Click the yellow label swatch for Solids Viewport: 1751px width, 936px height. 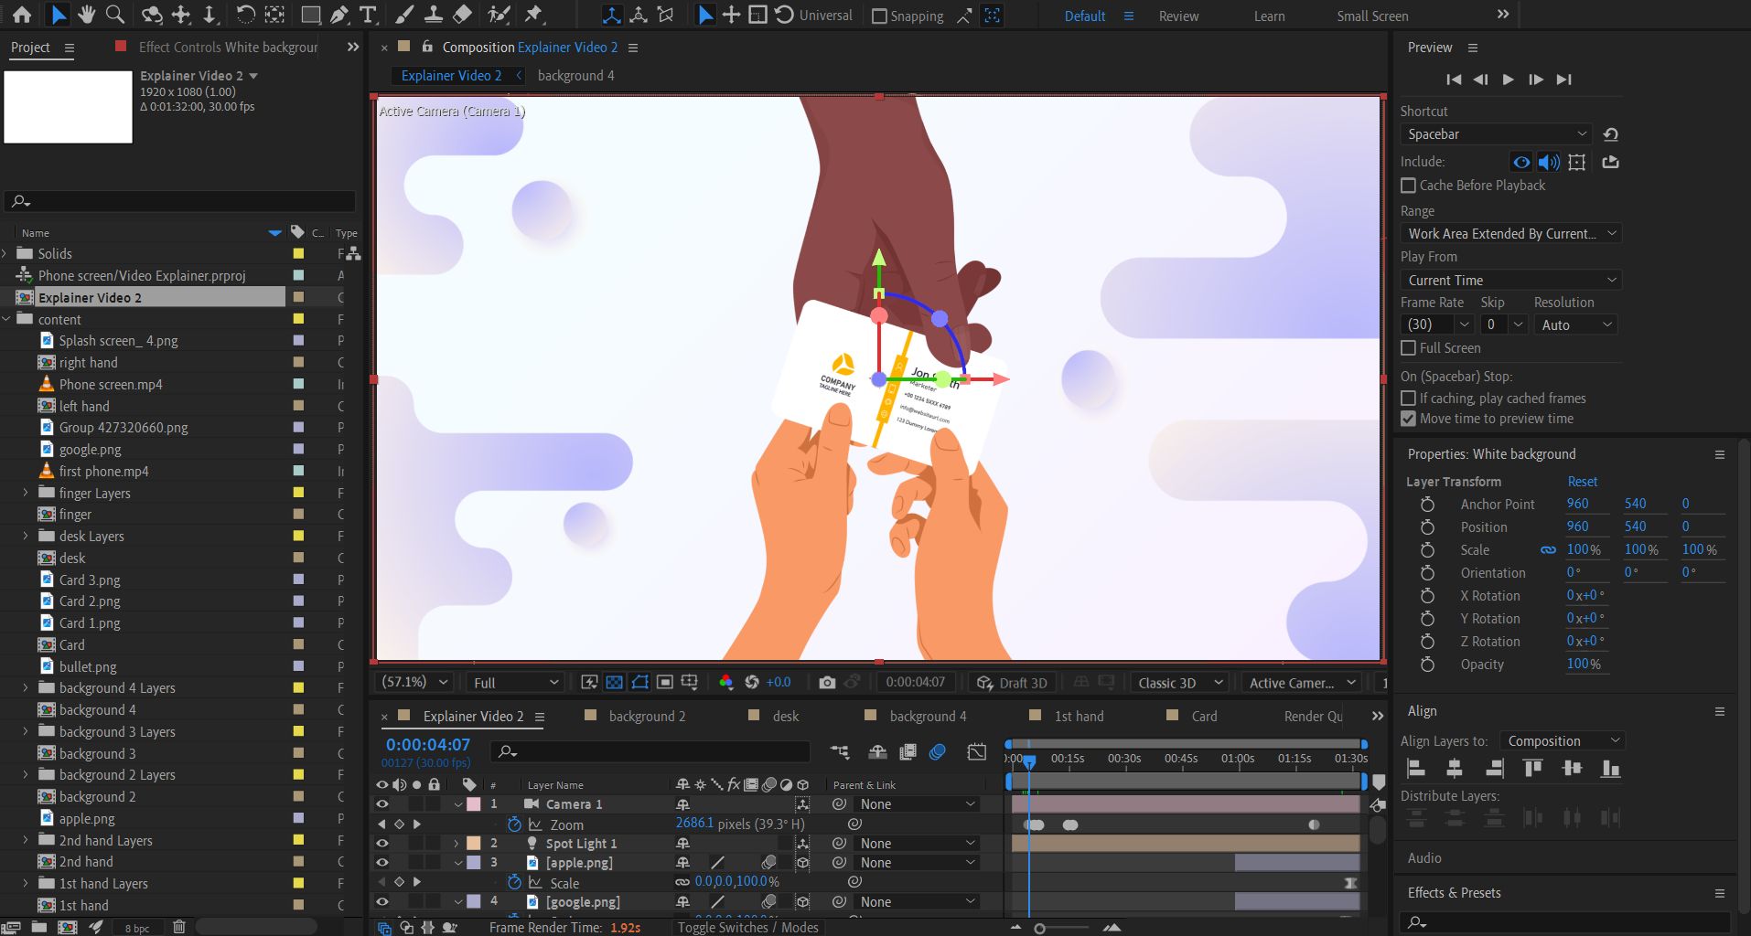[x=298, y=254]
